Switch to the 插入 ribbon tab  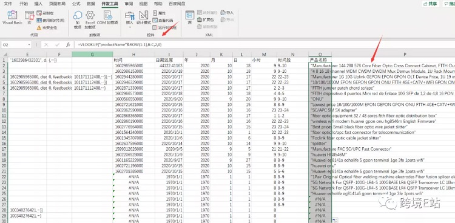[x=38, y=4]
